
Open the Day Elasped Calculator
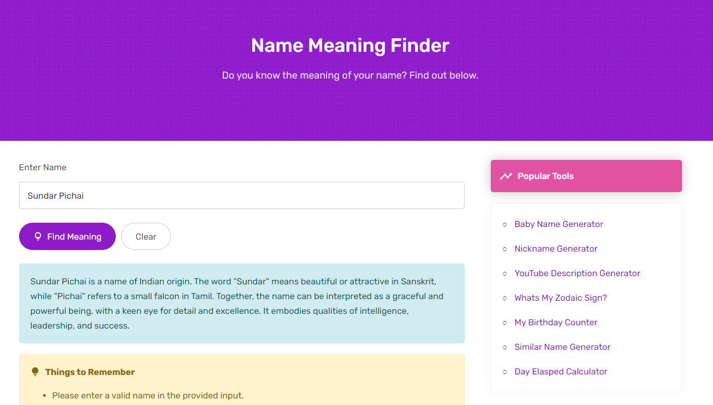tap(561, 371)
